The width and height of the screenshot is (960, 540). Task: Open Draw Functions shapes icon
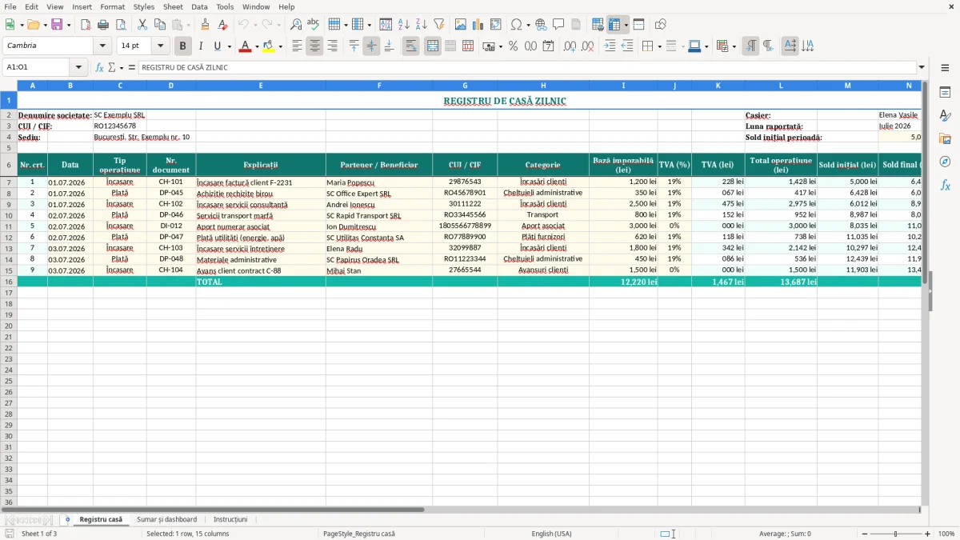(x=661, y=25)
